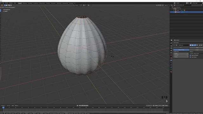Toggle Subdivision modifier viewport visibility icon

click(x=193, y=45)
